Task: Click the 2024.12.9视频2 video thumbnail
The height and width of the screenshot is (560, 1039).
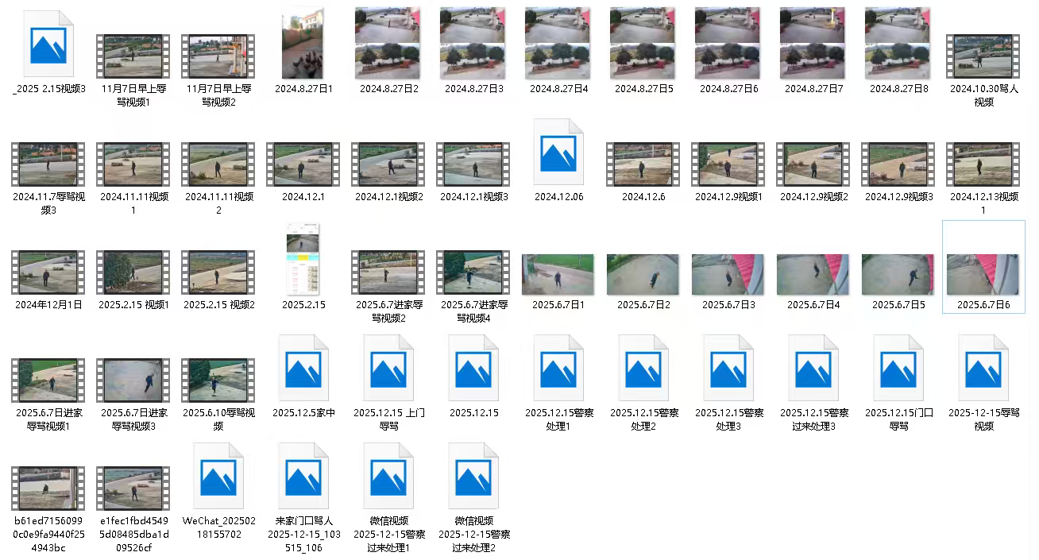Action: click(813, 164)
